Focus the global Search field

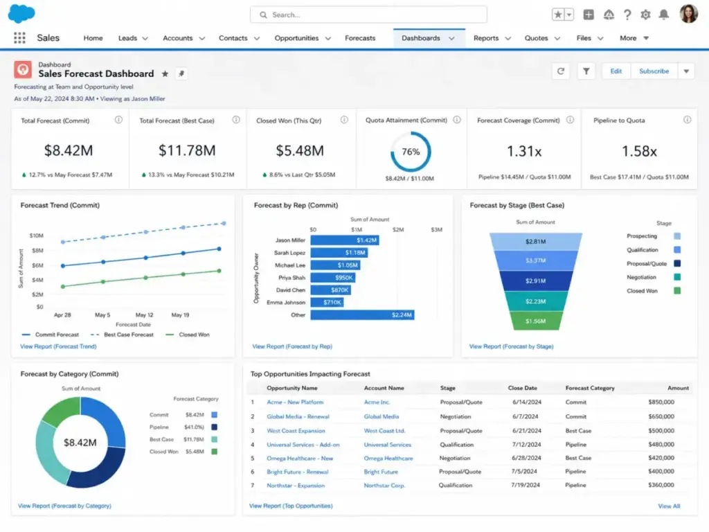click(368, 15)
